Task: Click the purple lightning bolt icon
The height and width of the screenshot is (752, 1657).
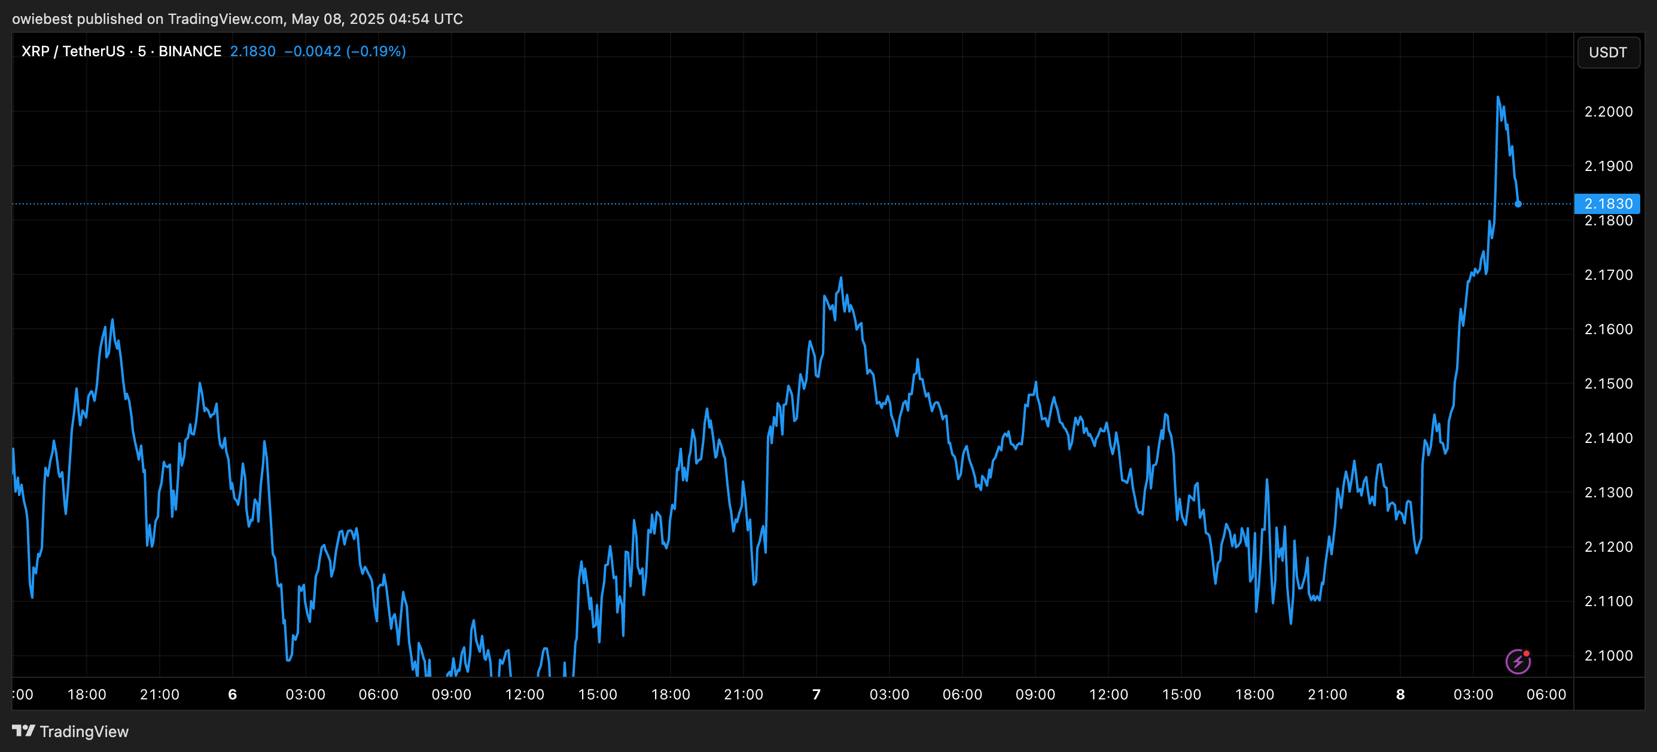Action: pyautogui.click(x=1518, y=661)
